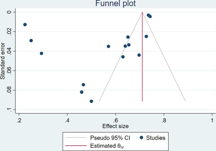Click the x-axis tick label ".2"
Viewport: 216px width, 151px height.
(19, 120)
